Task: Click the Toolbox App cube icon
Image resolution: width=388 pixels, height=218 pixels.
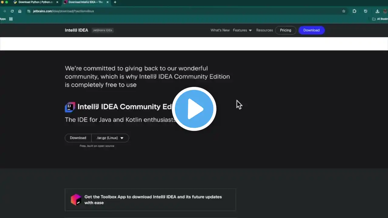Action: pos(76,200)
